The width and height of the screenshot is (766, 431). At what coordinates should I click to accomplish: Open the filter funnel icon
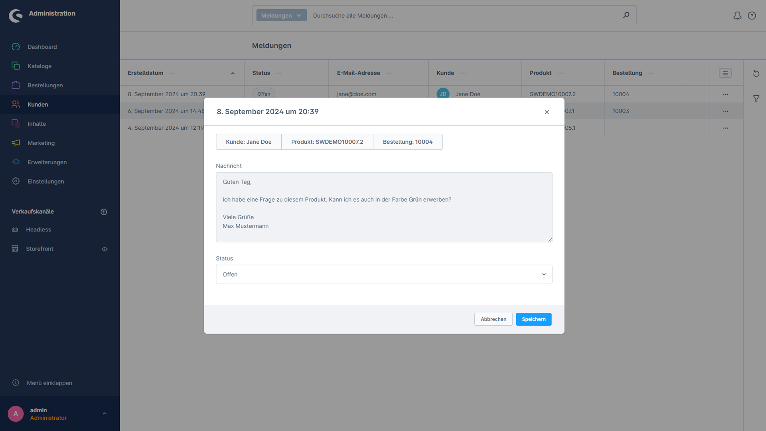click(x=756, y=99)
